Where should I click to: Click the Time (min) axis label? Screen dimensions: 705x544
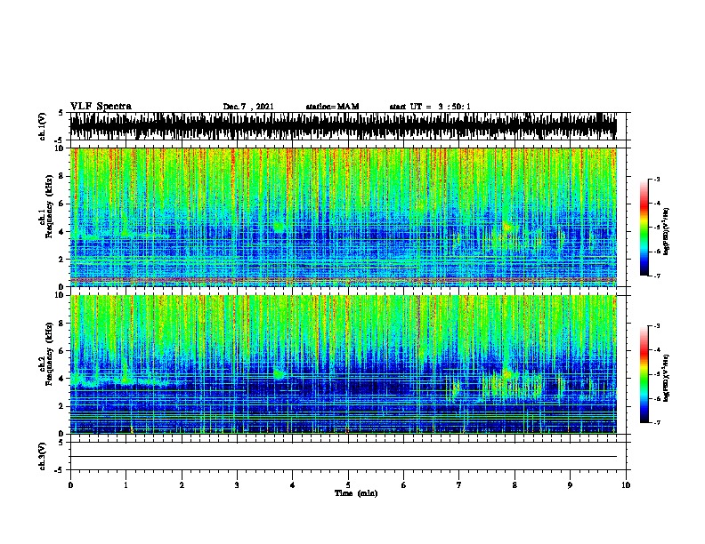[356, 493]
